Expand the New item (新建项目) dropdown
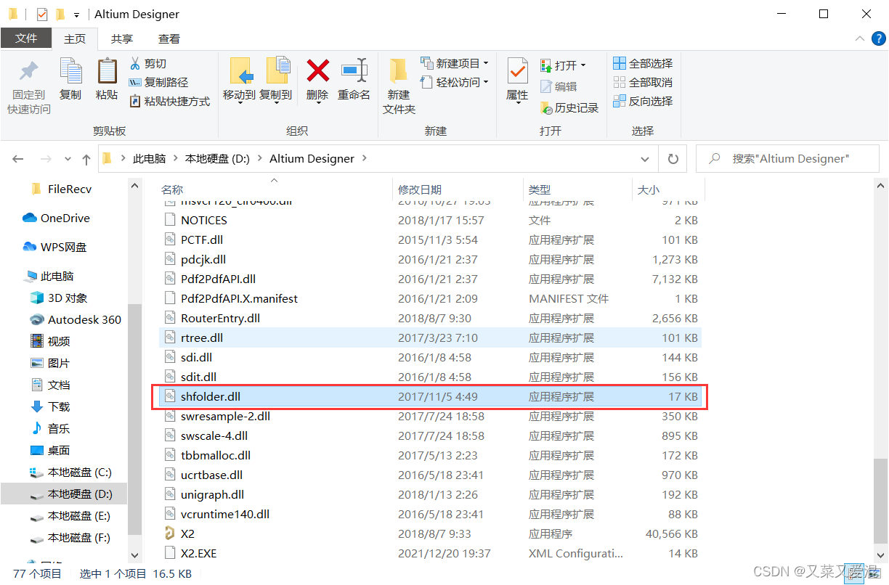This screenshot has height=585, width=889. click(485, 64)
